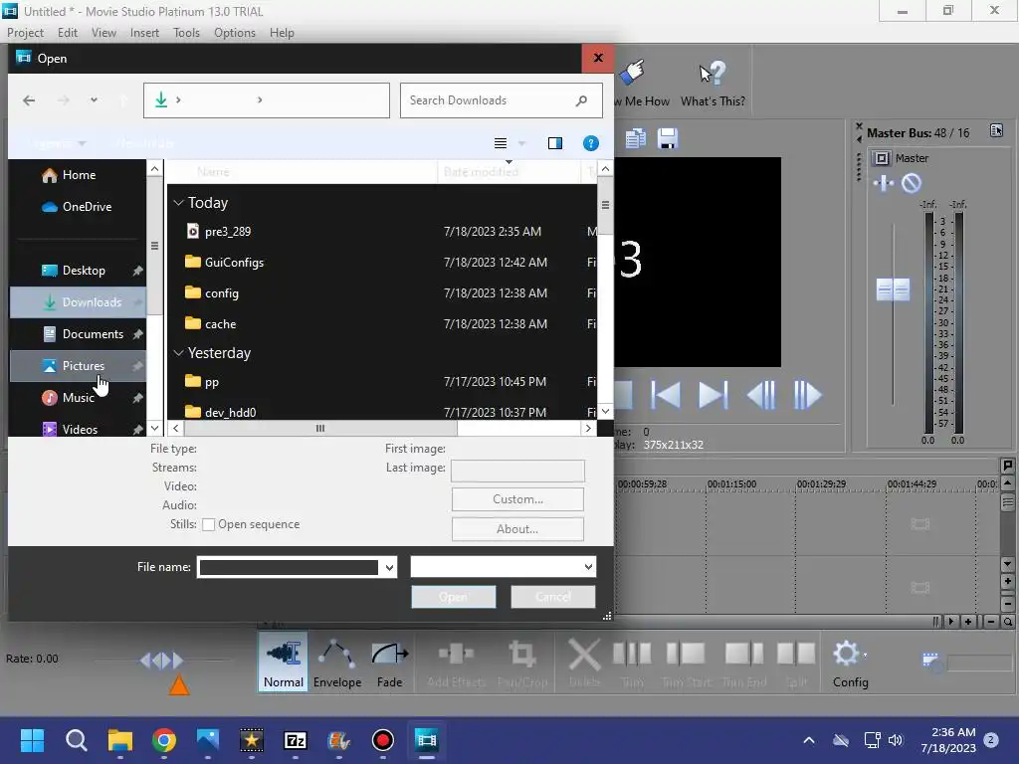Image resolution: width=1019 pixels, height=764 pixels.
Task: Open the Options menu
Action: tap(235, 33)
